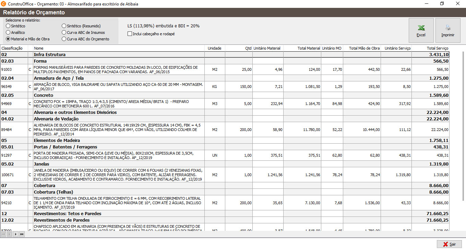Select the 07 Cobertura row
The width and height of the screenshot is (466, 249).
click(x=225, y=185)
